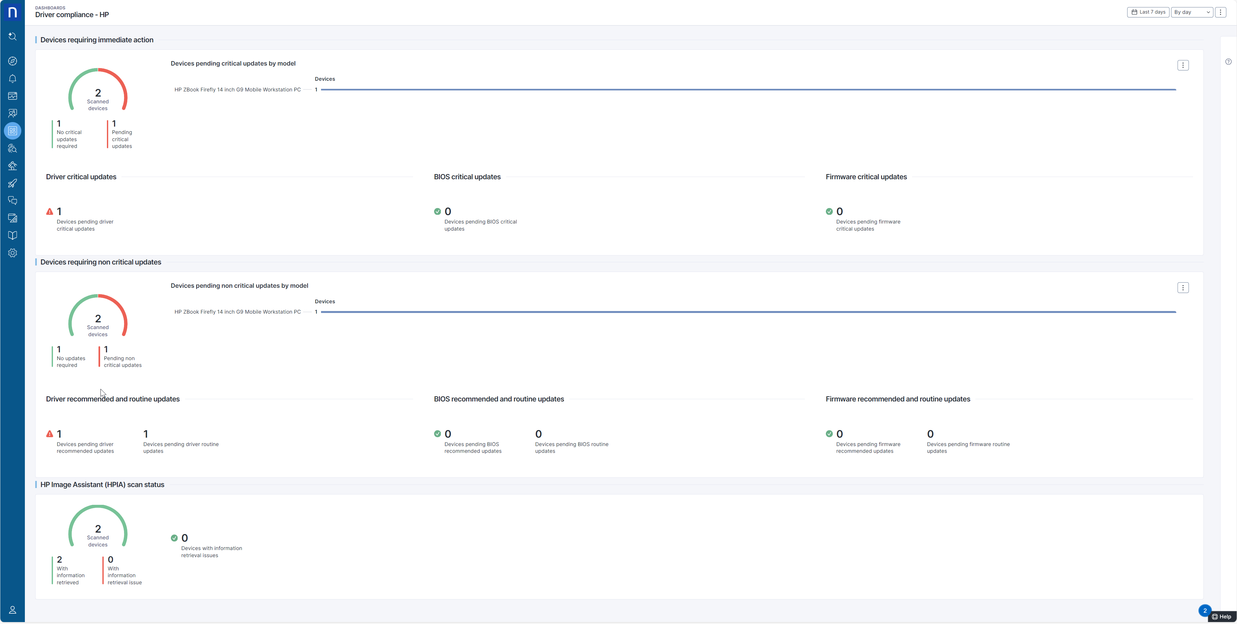Click 'Devices pending driver critical updates' value

point(59,211)
